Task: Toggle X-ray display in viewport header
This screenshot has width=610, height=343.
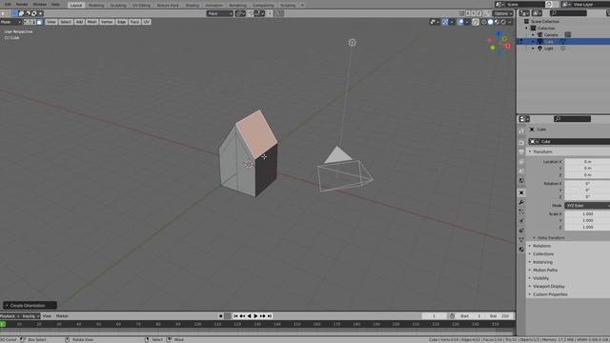Action: click(476, 22)
